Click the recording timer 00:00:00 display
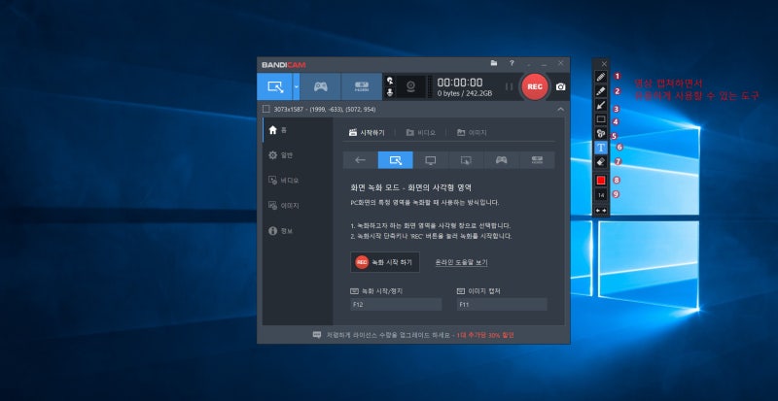The width and height of the screenshot is (778, 401). pos(459,83)
